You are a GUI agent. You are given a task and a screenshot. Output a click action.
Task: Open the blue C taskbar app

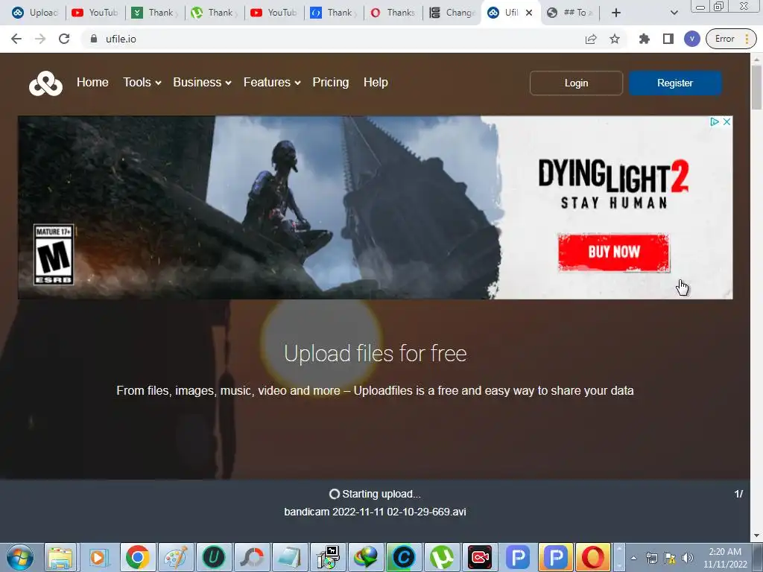click(x=403, y=557)
